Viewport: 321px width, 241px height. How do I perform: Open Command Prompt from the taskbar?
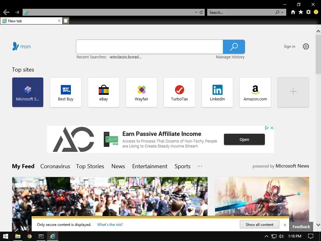(x=41, y=236)
